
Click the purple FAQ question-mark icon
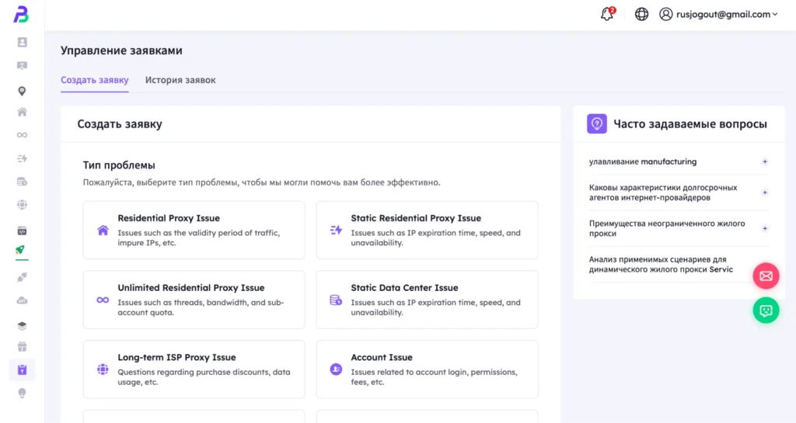(x=596, y=123)
